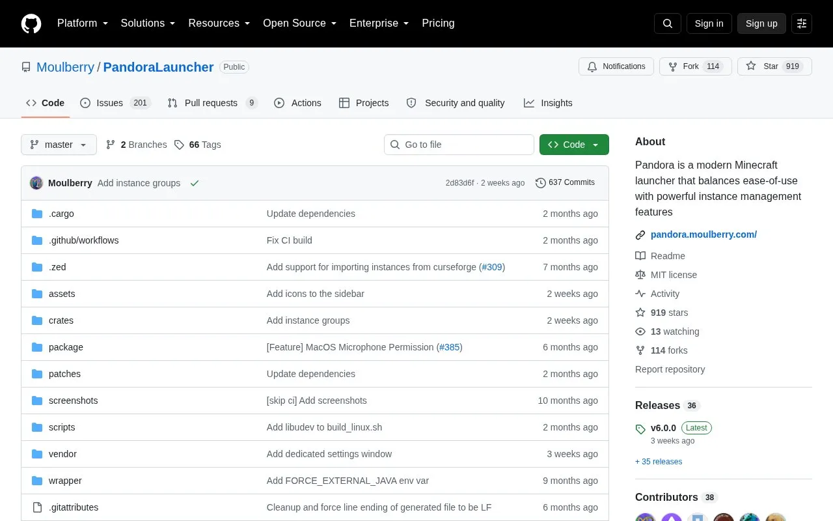
Task: Expand the Platform menu in the header
Action: click(x=83, y=23)
